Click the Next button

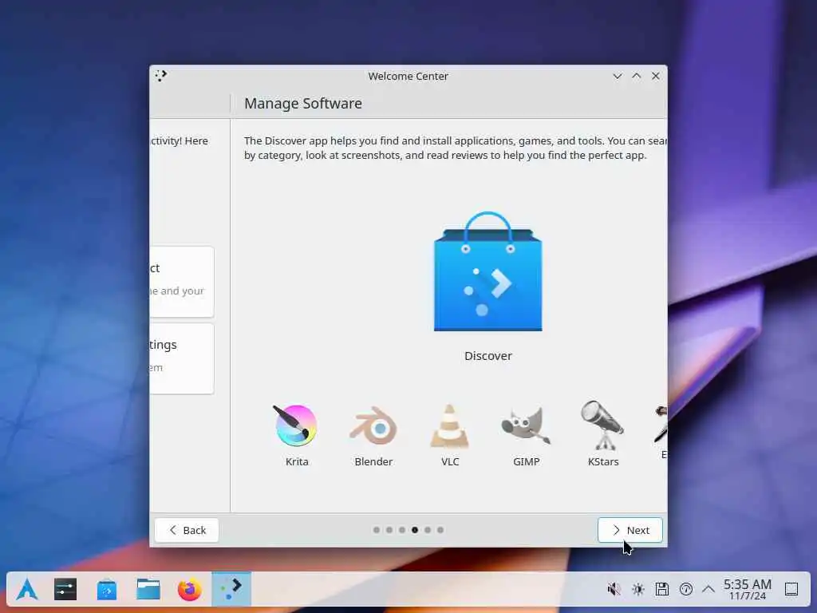pyautogui.click(x=630, y=530)
